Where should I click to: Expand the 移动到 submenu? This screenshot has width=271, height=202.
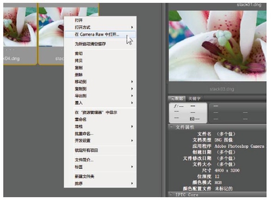pos(100,82)
